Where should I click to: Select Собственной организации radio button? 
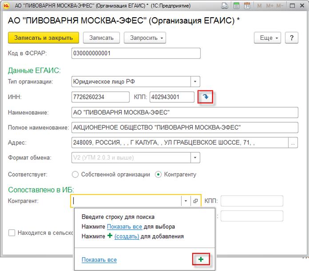tap(75, 174)
